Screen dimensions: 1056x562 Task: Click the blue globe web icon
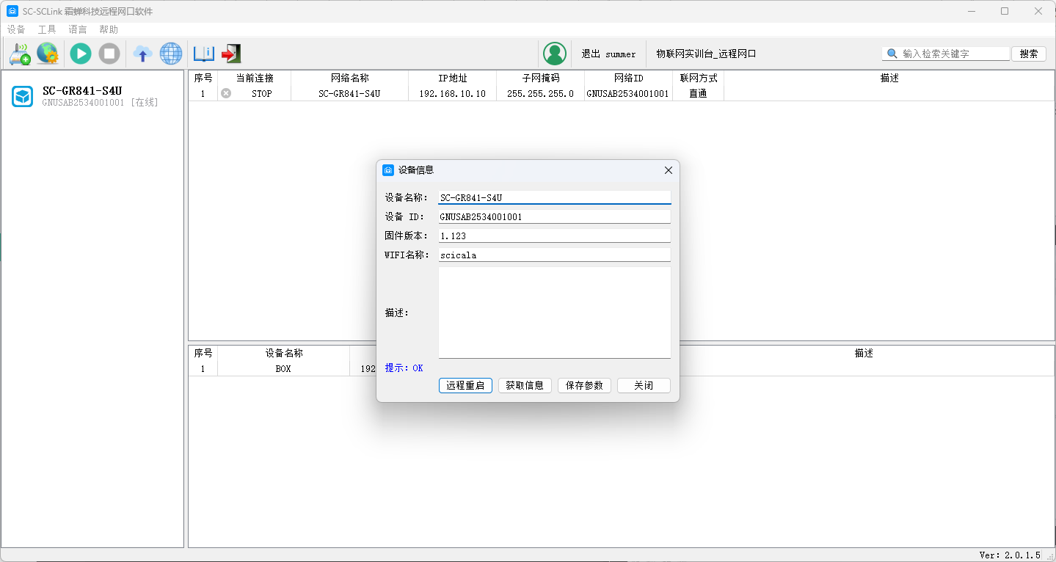171,54
